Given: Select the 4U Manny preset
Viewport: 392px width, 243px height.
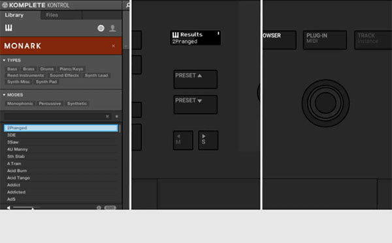Looking at the screenshot, I should coord(61,149).
